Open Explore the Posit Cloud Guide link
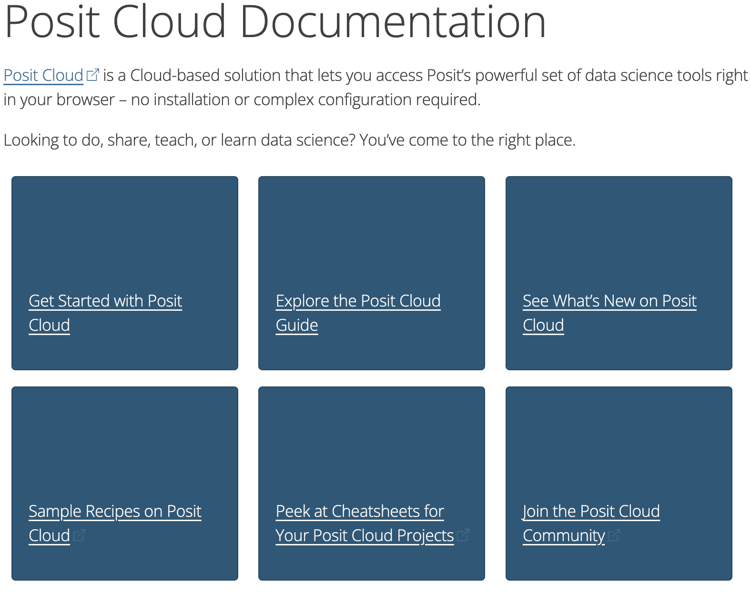The width and height of the screenshot is (751, 593). point(358,301)
